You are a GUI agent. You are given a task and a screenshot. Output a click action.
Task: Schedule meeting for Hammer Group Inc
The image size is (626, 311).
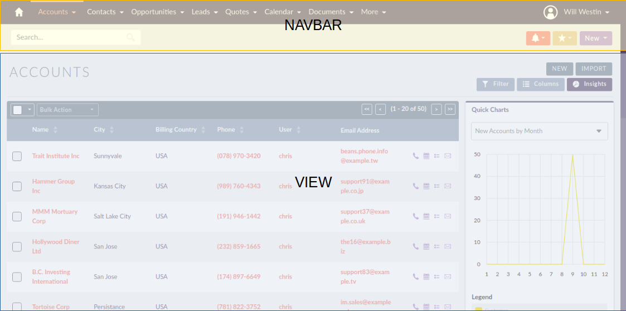(x=426, y=186)
